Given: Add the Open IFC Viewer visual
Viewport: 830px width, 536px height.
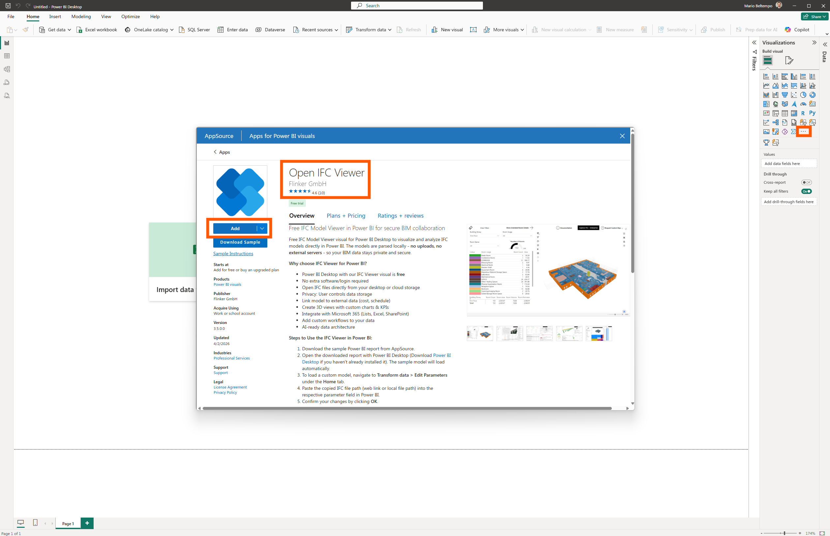Looking at the screenshot, I should 235,228.
